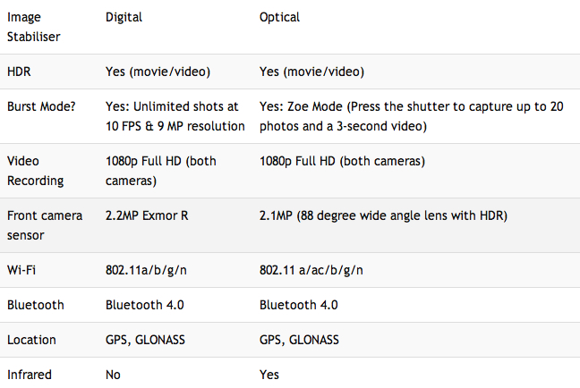Select the Digital stabiliser cell
The image size is (580, 388).
tap(124, 18)
